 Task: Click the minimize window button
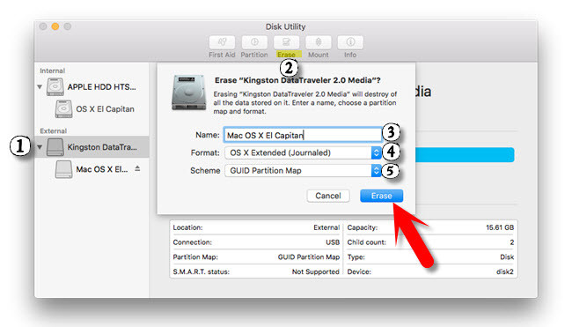point(55,26)
